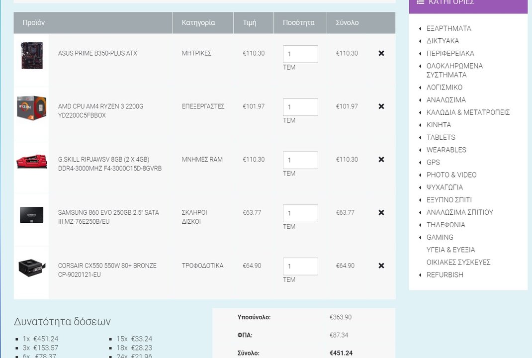The height and width of the screenshot is (358, 532).
Task: Expand arrow next to ΑΝΑΛΩΣΙΜΑ category
Action: coord(420,100)
